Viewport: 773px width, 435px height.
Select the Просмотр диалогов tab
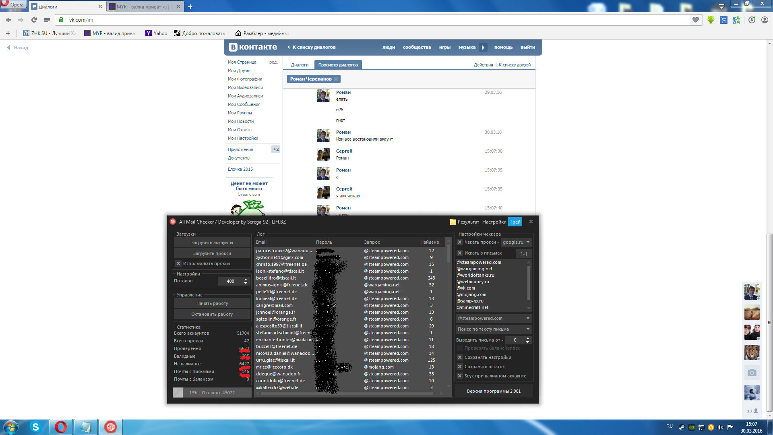338,65
